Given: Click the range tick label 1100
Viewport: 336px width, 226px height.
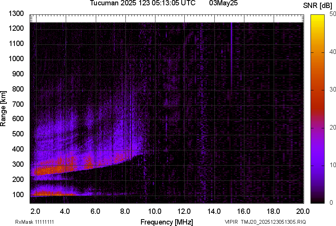Looking at the screenshot, I should [x=16, y=43].
